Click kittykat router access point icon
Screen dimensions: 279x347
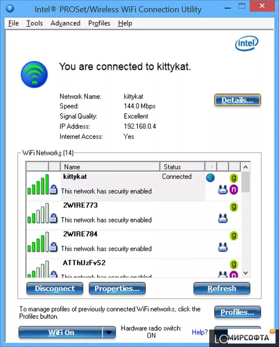[x=223, y=190]
